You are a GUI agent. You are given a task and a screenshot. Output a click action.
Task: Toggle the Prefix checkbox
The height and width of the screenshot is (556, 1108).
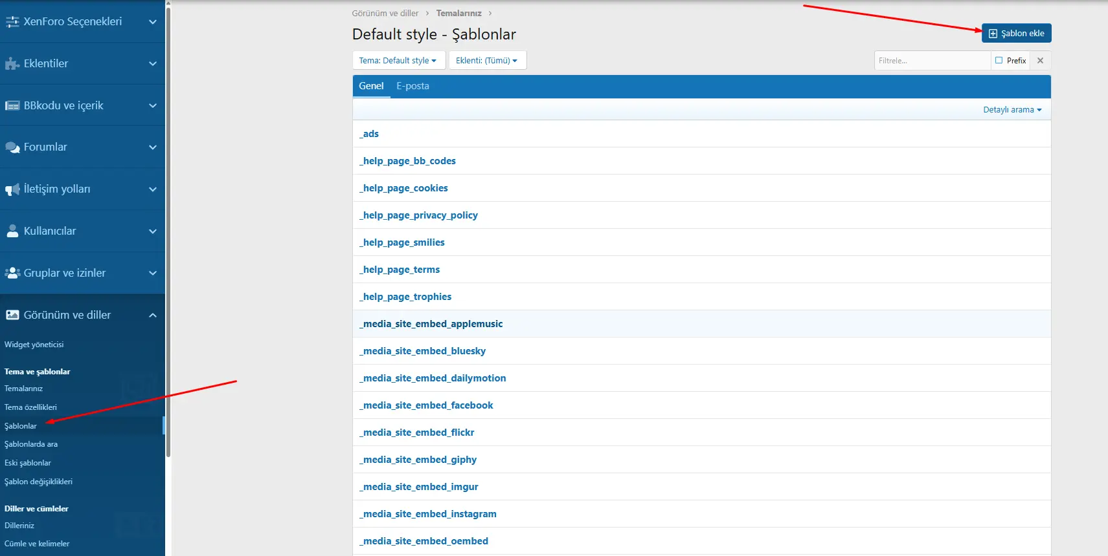[x=999, y=60]
